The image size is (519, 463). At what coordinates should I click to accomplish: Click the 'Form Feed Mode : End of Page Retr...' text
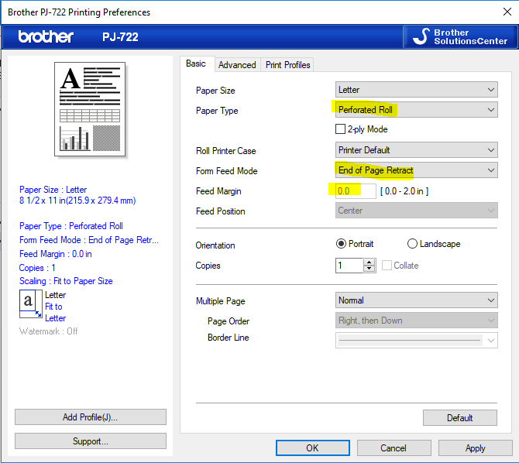pos(89,240)
